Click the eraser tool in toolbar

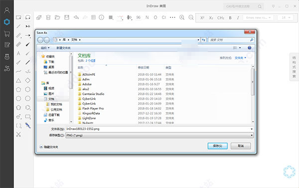coord(39,17)
